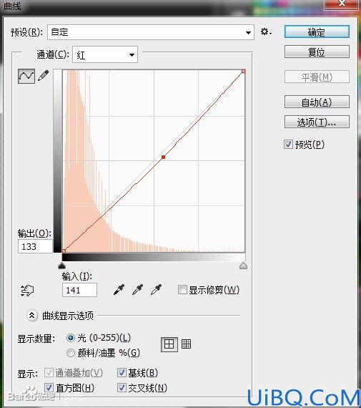This screenshot has width=361, height=408.
Task: Select the curve point editing tool
Action: coord(26,76)
